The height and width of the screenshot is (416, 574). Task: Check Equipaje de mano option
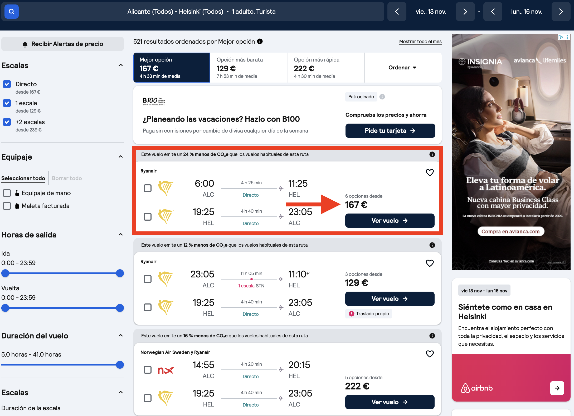click(x=7, y=193)
